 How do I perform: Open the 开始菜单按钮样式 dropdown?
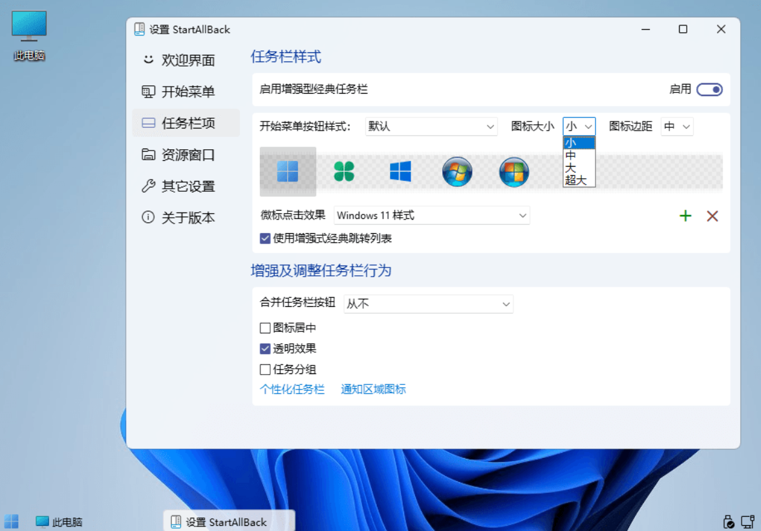point(431,126)
